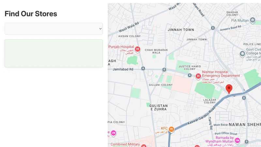Click the Kaswar Gardezi Road label
This screenshot has width=261, height=147.
[201, 115]
